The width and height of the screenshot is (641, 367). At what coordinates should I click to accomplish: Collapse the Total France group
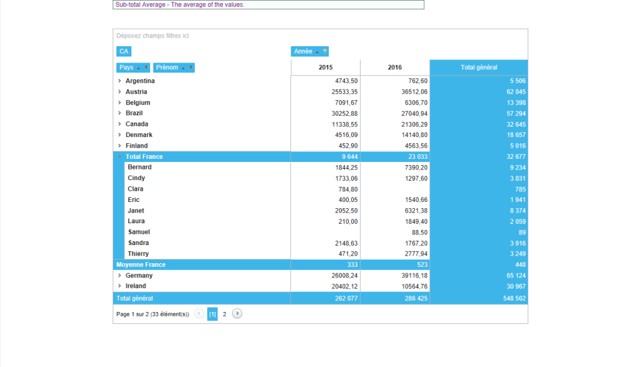[120, 157]
